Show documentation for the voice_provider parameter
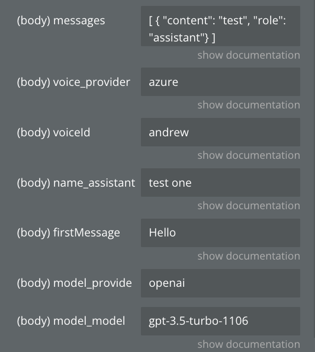The height and width of the screenshot is (352, 315). pos(249,105)
